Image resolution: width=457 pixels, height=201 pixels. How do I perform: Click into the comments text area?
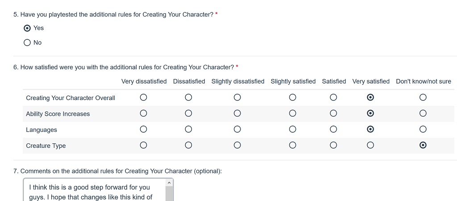(95, 190)
